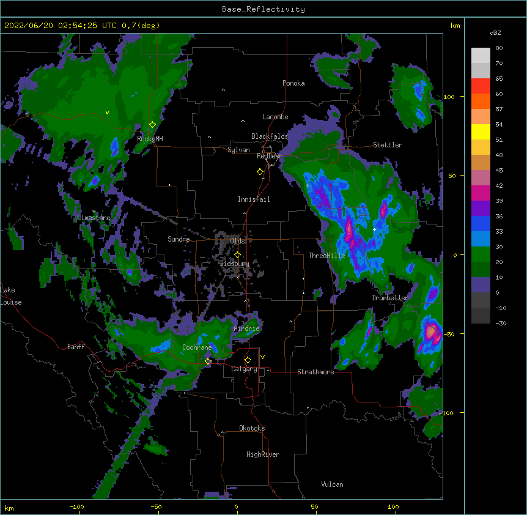Click the Base_Reflectivity title
The image size is (527, 515).
(x=263, y=9)
